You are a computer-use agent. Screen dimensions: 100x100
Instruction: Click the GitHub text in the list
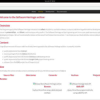pos(24,51)
